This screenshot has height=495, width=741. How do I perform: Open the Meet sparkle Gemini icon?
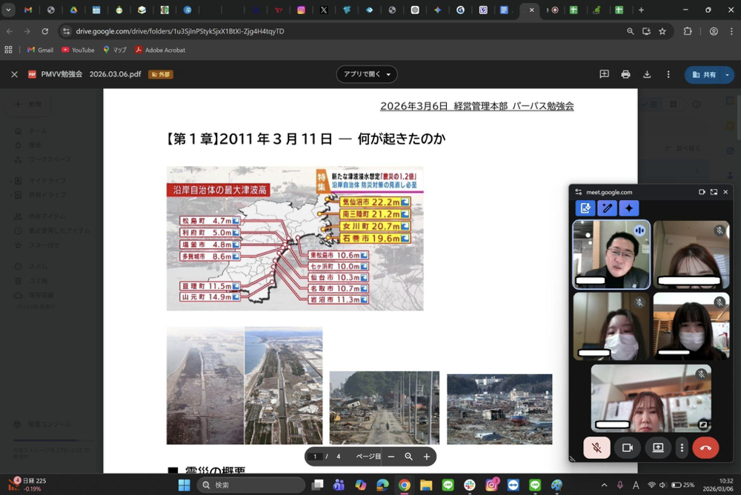tap(628, 208)
